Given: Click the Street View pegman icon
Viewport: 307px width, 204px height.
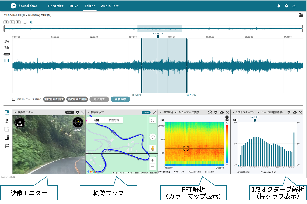Looking at the screenshot, I should pos(152,149).
